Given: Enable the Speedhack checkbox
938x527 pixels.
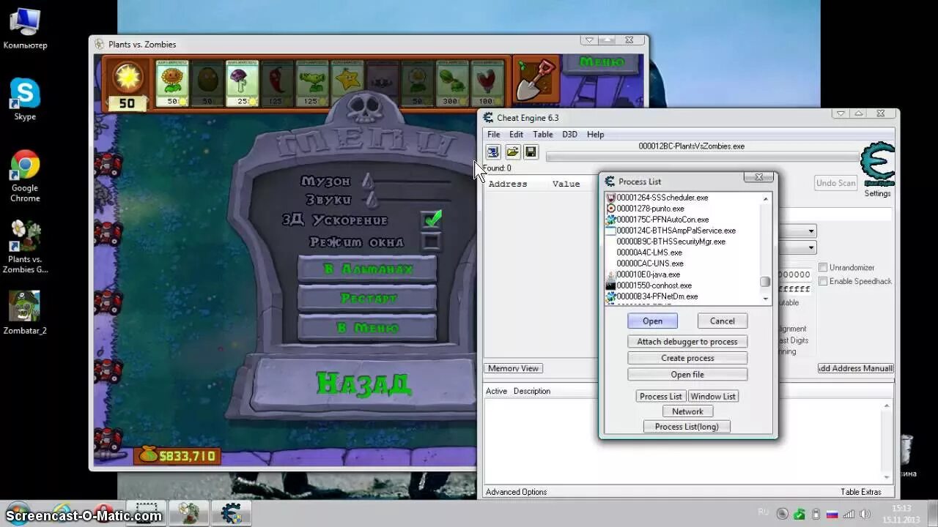Looking at the screenshot, I should (823, 281).
